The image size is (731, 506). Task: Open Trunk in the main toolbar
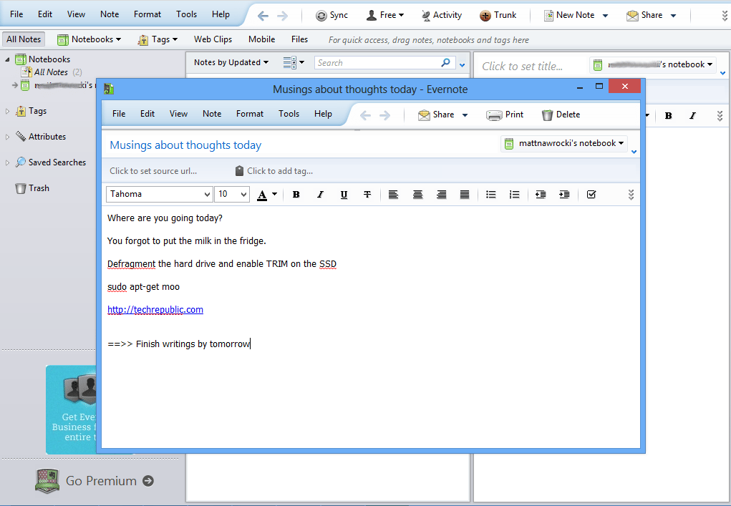pyautogui.click(x=498, y=15)
